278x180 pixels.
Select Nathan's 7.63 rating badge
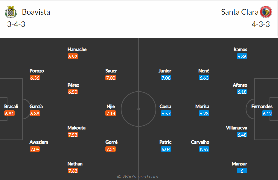coord(73,171)
